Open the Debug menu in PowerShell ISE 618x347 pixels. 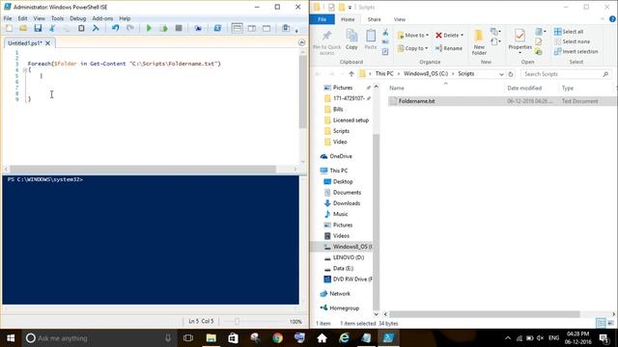pyautogui.click(x=77, y=18)
